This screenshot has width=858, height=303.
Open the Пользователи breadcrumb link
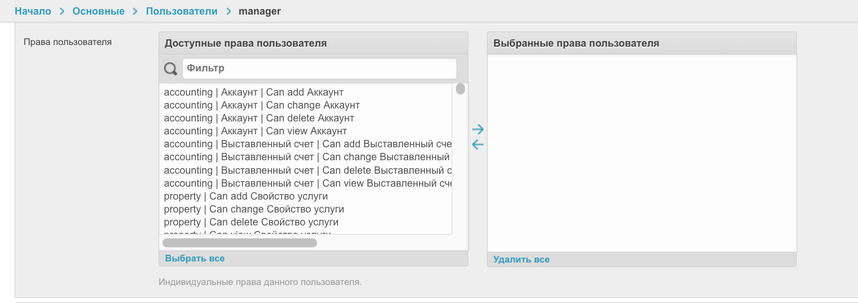tap(182, 11)
